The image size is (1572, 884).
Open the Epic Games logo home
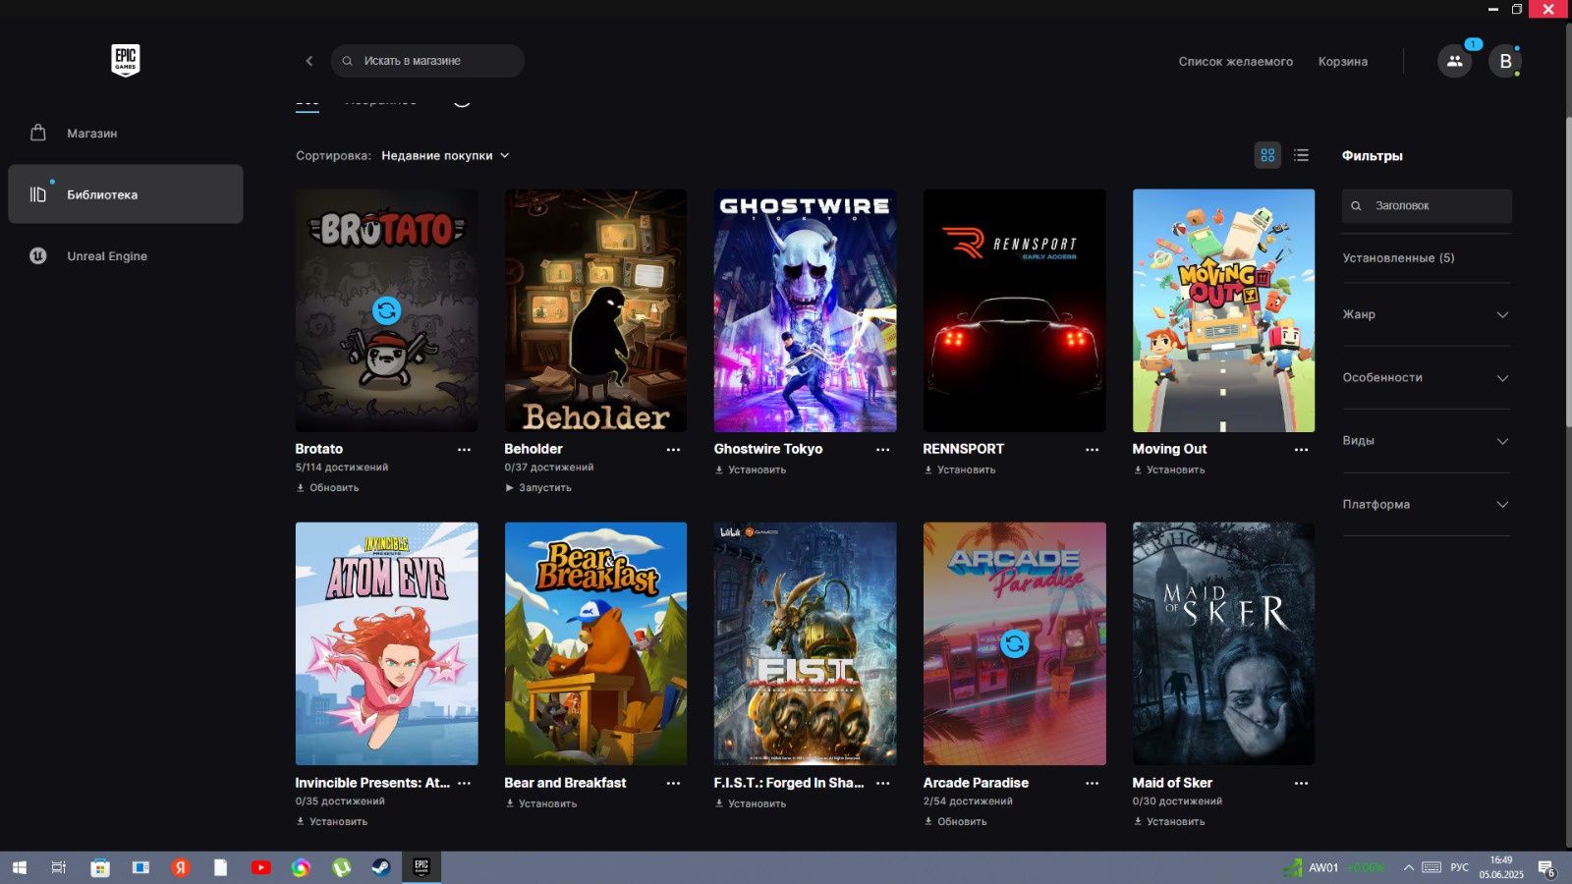pos(125,60)
